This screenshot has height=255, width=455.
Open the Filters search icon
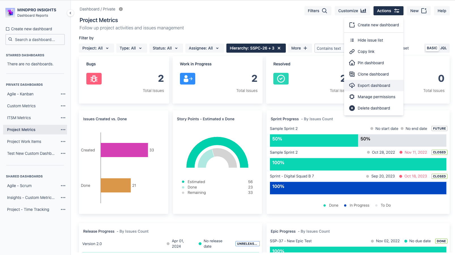coord(325,10)
